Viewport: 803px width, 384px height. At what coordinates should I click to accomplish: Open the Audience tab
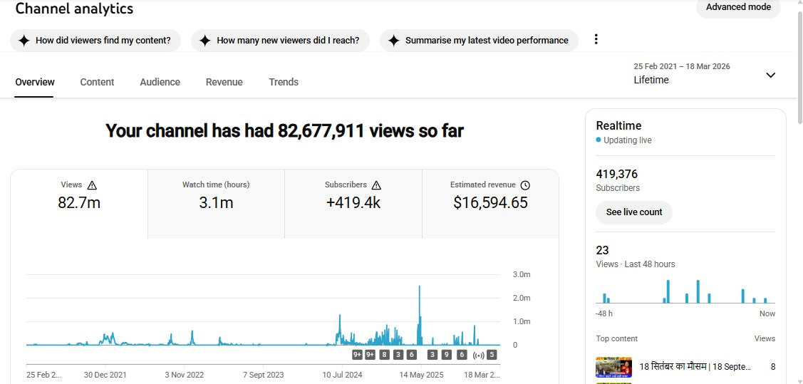click(x=160, y=82)
